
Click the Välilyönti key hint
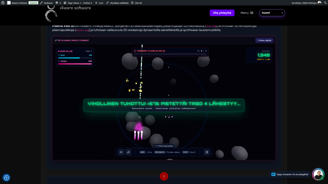[160, 152]
